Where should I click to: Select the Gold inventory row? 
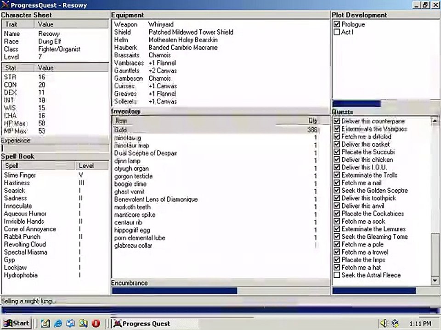point(216,130)
